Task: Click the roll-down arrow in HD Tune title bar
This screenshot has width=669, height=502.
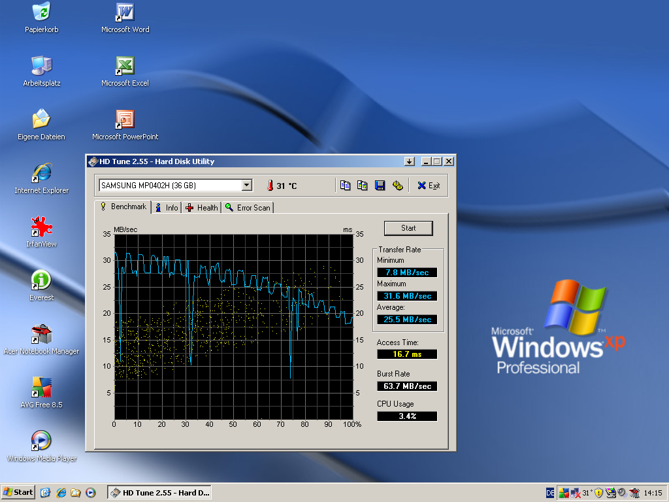Action: point(409,161)
